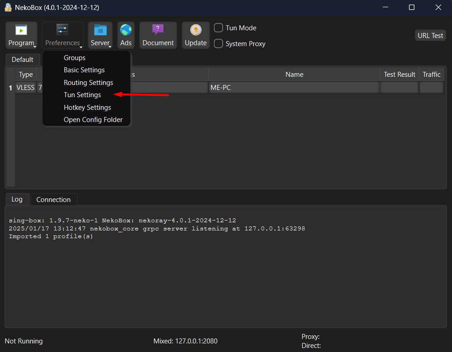
Task: Click the Update arrow icon
Action: (196, 30)
